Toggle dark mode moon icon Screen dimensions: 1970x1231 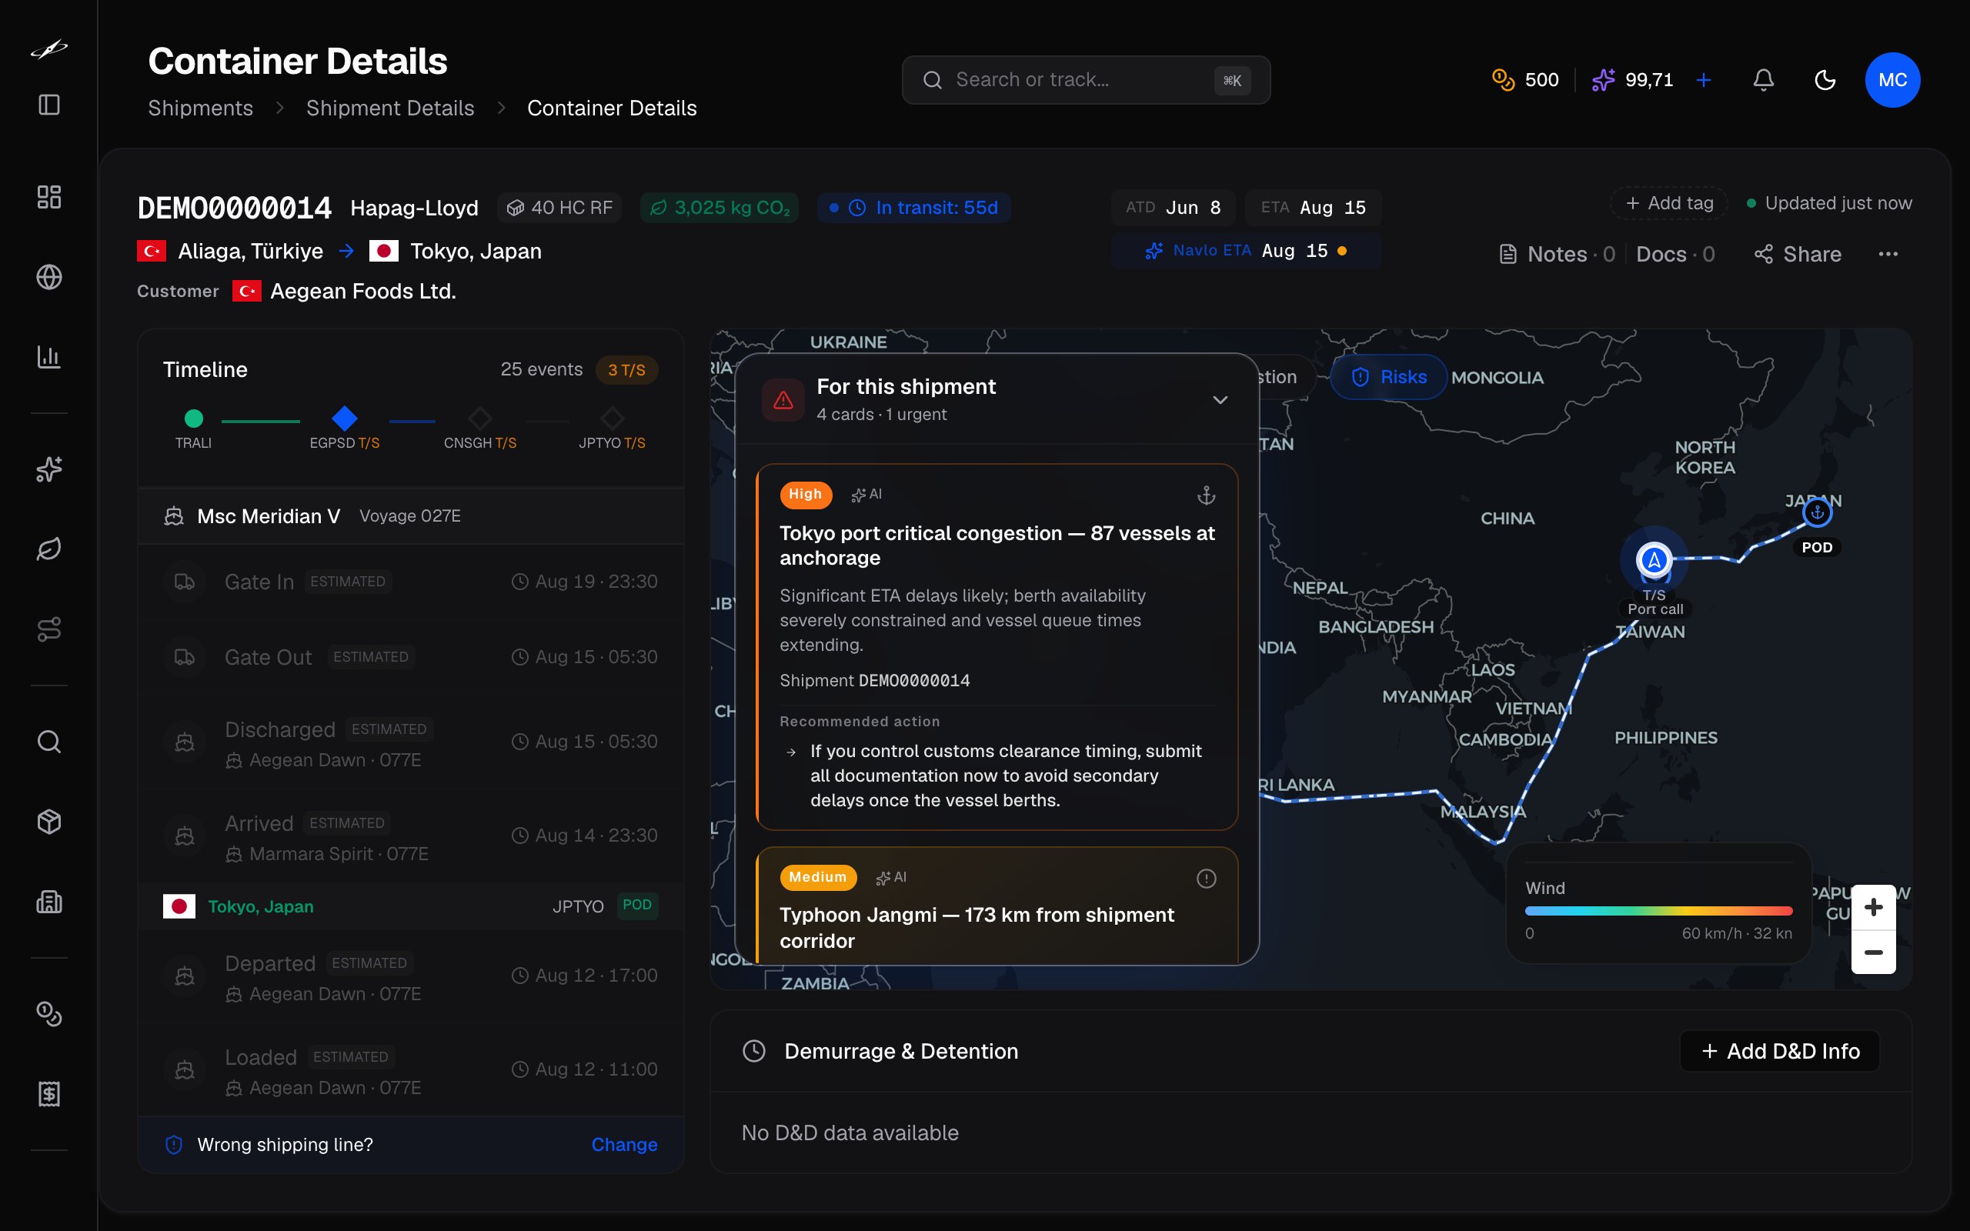coord(1825,80)
